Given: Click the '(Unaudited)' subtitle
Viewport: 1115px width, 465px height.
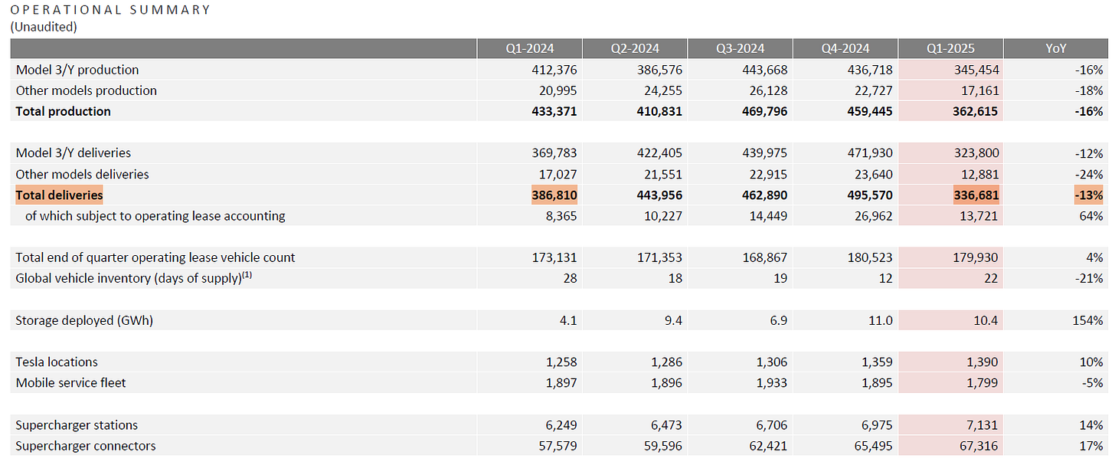Looking at the screenshot, I should tap(44, 26).
